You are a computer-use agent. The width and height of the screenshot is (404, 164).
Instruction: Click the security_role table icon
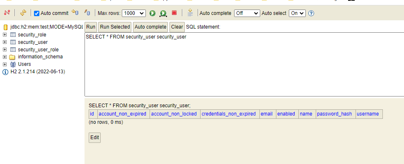(x=13, y=34)
